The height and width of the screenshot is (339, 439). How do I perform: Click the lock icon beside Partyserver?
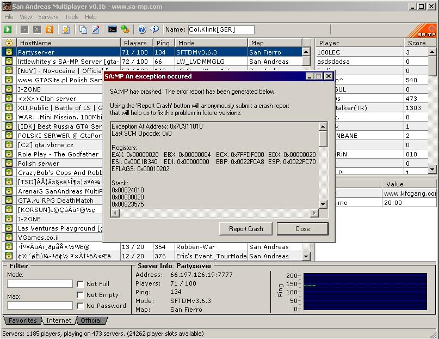(9, 52)
